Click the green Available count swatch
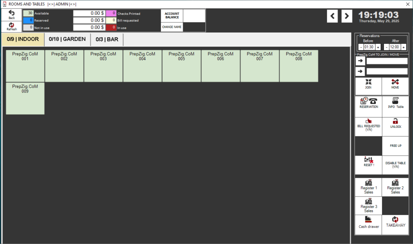Image resolution: width=413 pixels, height=244 pixels. [x=28, y=13]
